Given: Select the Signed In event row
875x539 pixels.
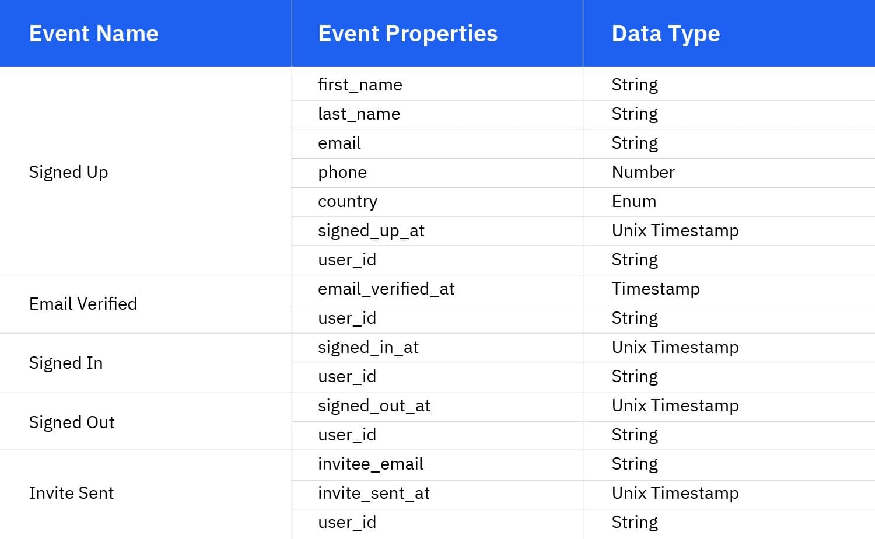Looking at the screenshot, I should pos(65,362).
